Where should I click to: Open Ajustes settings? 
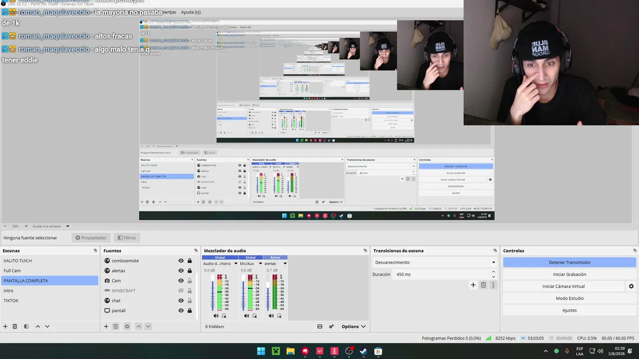point(570,310)
